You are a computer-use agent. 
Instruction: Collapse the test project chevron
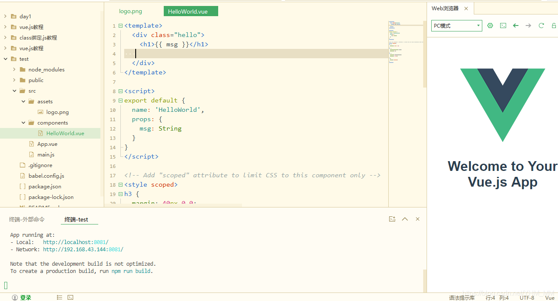tap(5, 59)
